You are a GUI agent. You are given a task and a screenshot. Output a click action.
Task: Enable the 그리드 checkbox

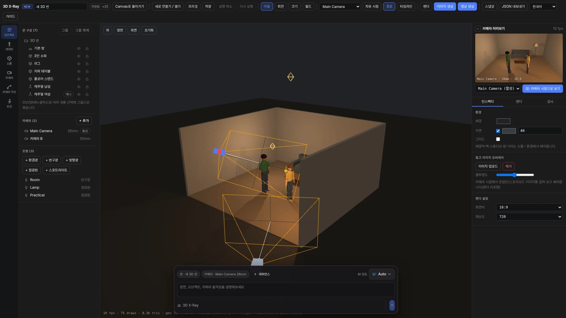click(x=498, y=139)
